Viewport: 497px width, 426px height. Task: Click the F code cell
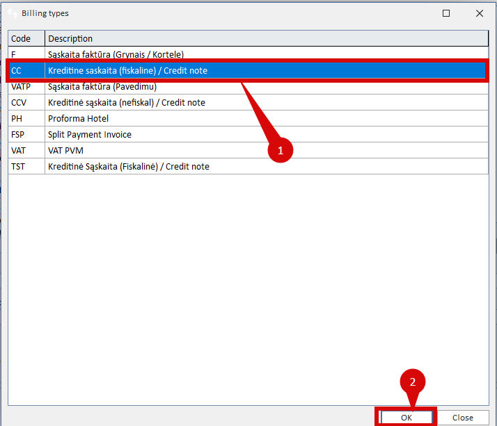(x=26, y=54)
